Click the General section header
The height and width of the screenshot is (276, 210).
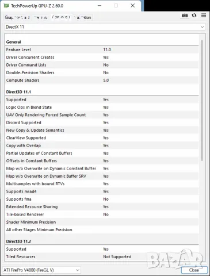tap(102, 42)
